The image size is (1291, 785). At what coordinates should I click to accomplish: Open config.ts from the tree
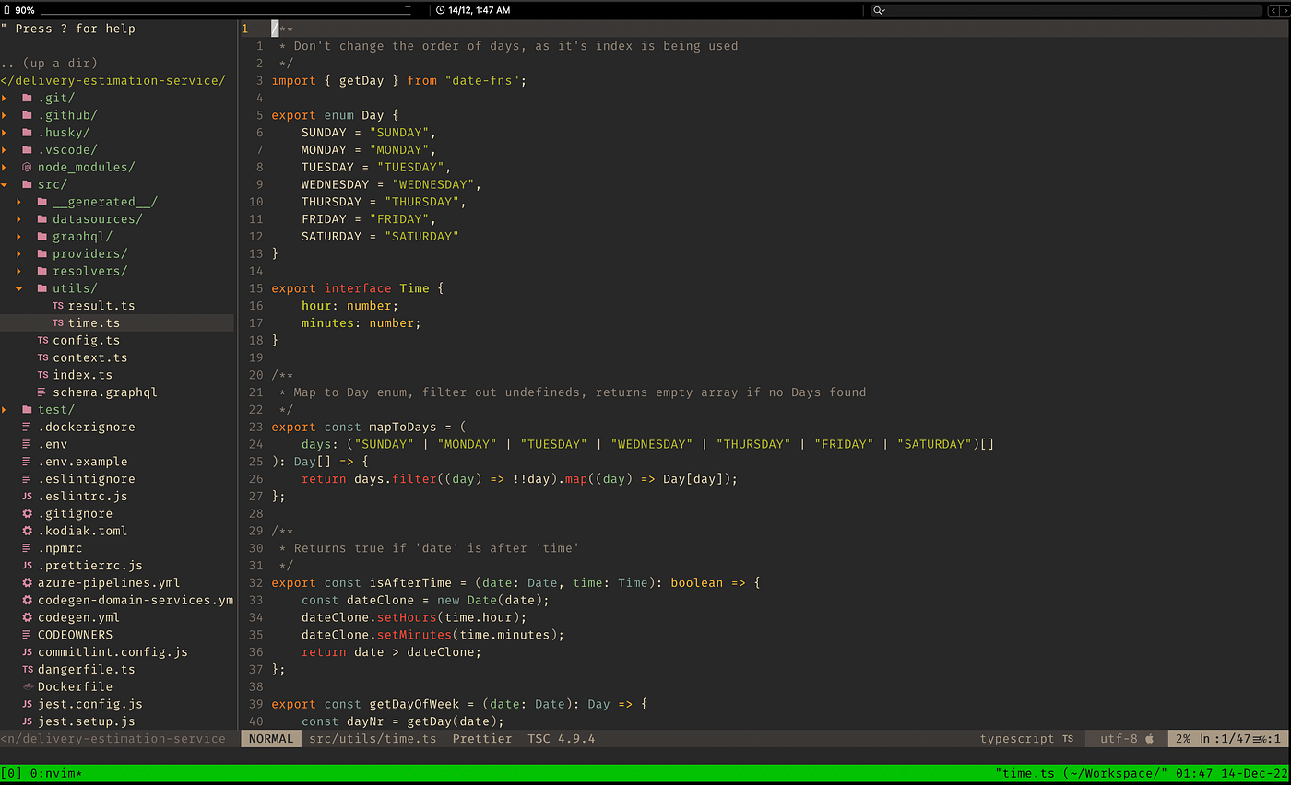[x=87, y=340]
